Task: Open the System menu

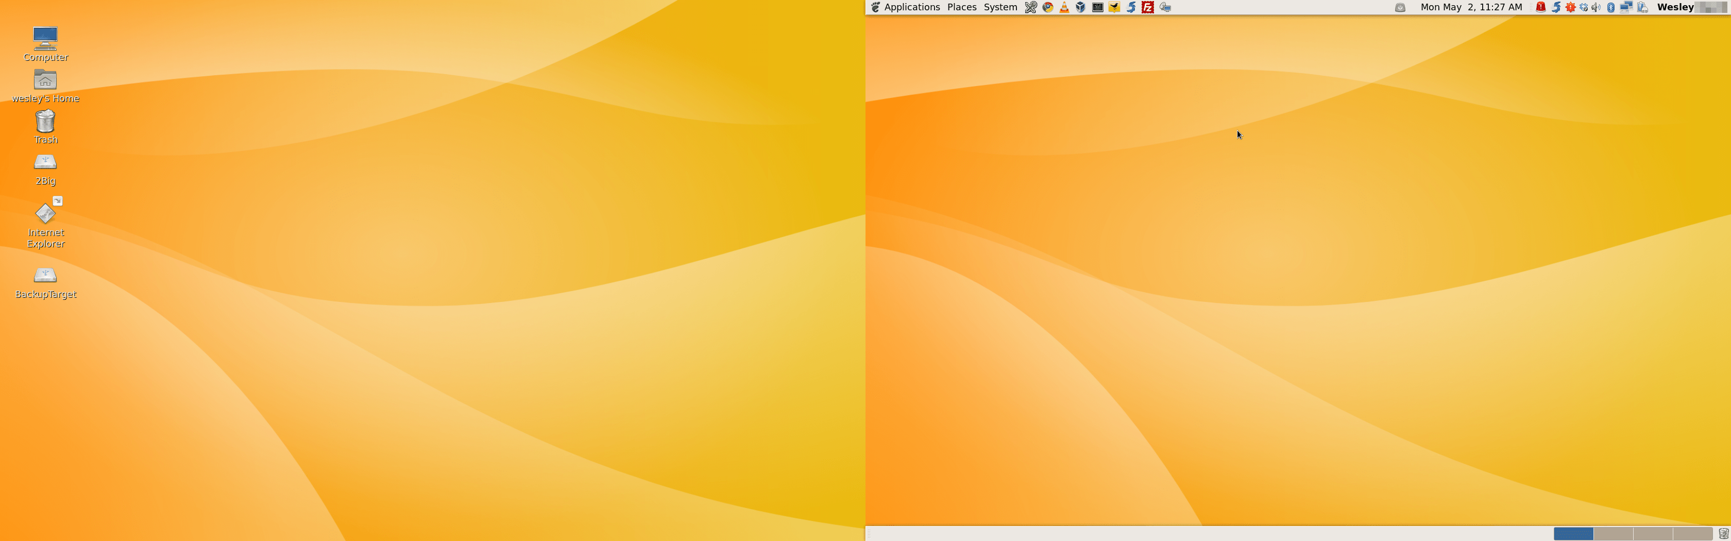Action: [1000, 7]
